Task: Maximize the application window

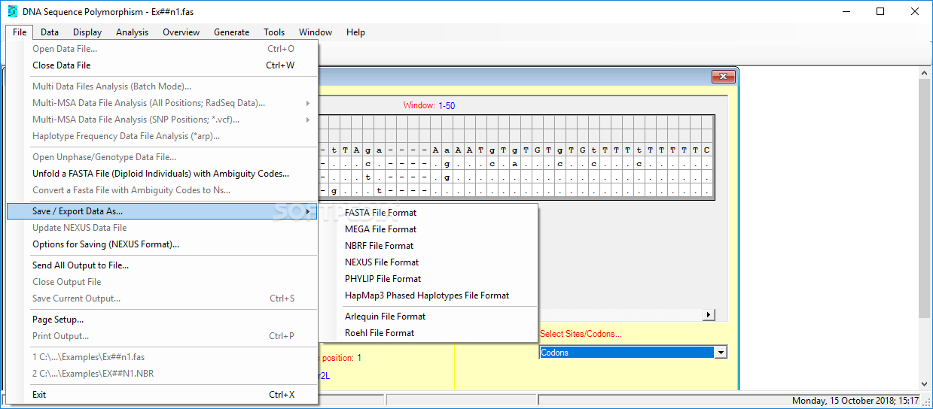Action: pyautogui.click(x=880, y=11)
